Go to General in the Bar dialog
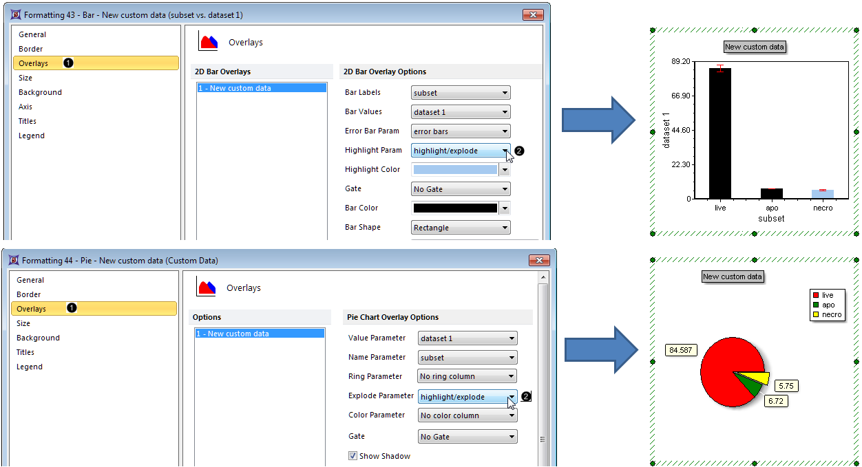862x467 pixels. (32, 34)
